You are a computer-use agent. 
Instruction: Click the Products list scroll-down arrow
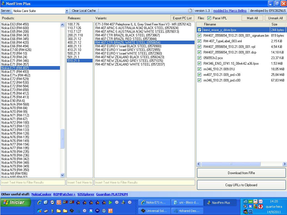click(63, 175)
